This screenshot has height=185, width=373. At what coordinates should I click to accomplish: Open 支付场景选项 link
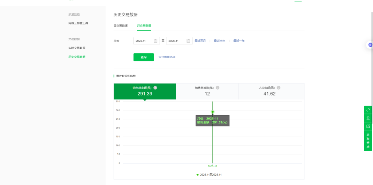coord(167,57)
